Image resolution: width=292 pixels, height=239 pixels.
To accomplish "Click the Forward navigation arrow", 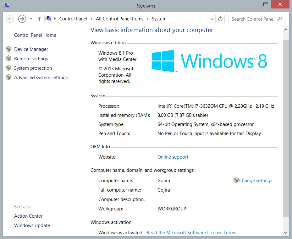I will click(22, 19).
